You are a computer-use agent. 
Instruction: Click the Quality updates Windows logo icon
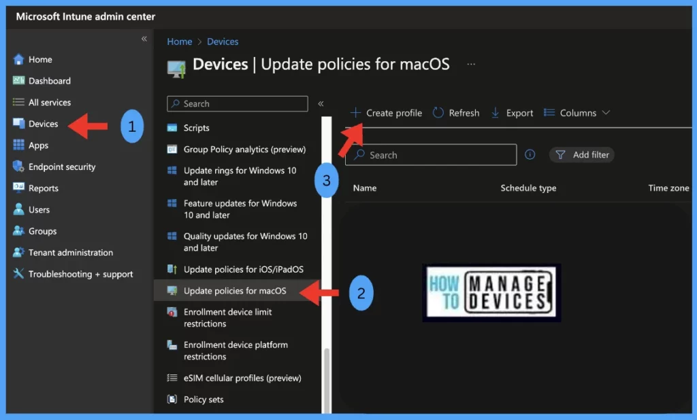(172, 237)
